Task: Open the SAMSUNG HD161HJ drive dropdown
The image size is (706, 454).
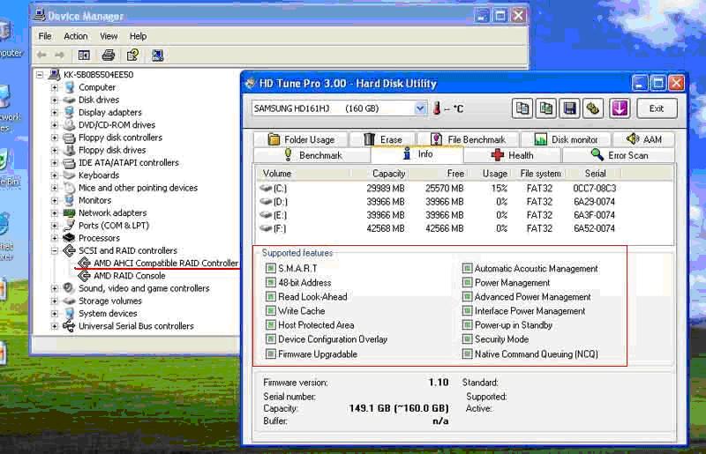Action: click(x=420, y=108)
